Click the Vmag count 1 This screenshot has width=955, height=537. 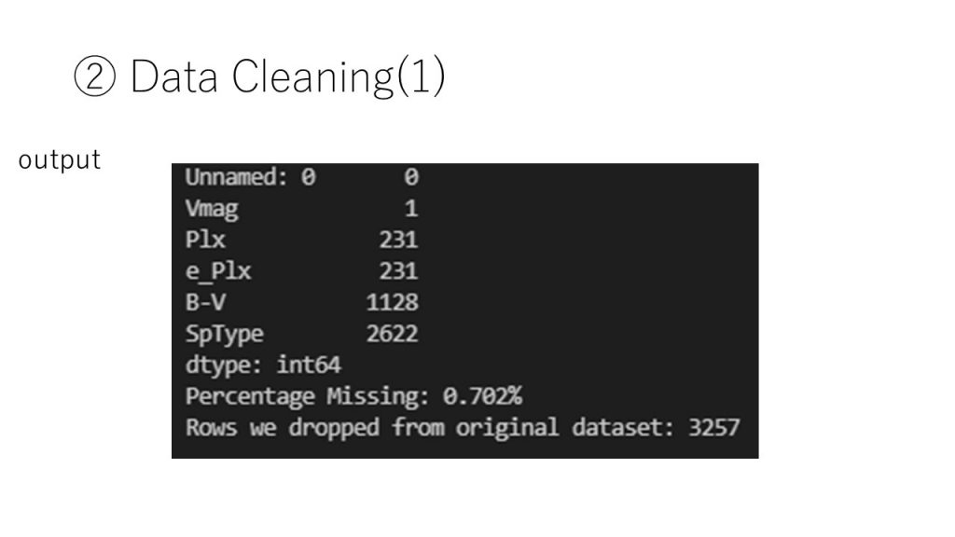[x=411, y=209]
